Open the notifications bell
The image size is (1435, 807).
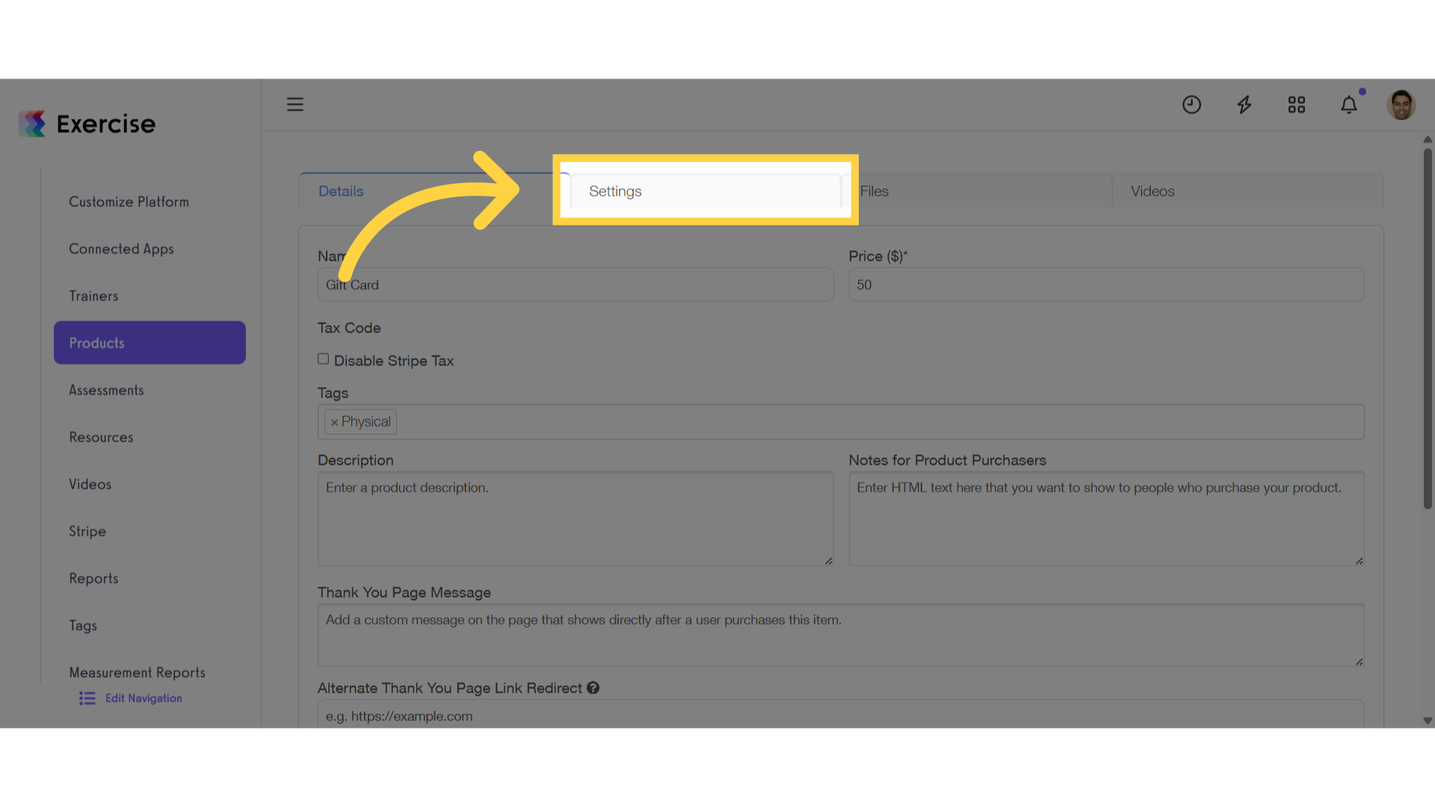click(1349, 105)
